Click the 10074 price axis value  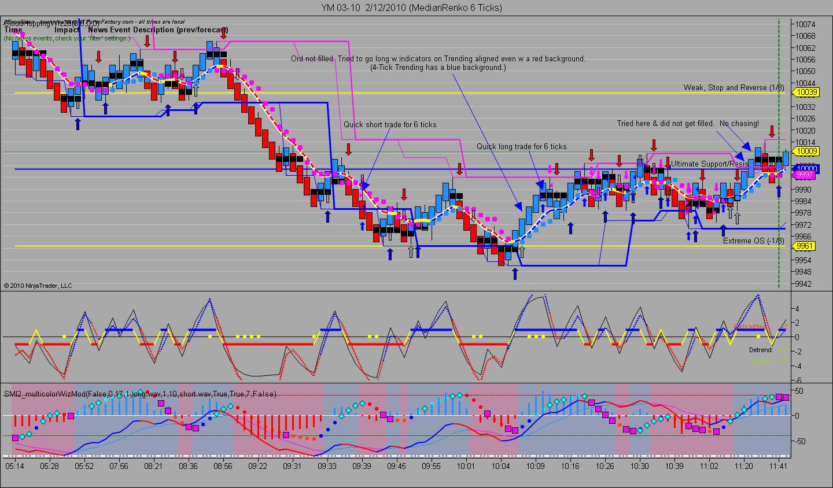click(805, 24)
